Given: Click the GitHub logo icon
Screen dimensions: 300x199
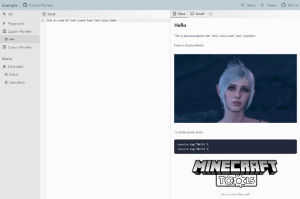Looking at the screenshot, I should 283,5.
